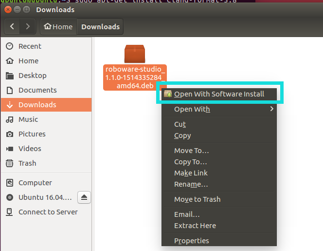Click the Videos camera icon

point(9,149)
